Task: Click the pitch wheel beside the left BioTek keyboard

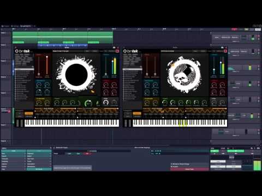Action: [17, 123]
